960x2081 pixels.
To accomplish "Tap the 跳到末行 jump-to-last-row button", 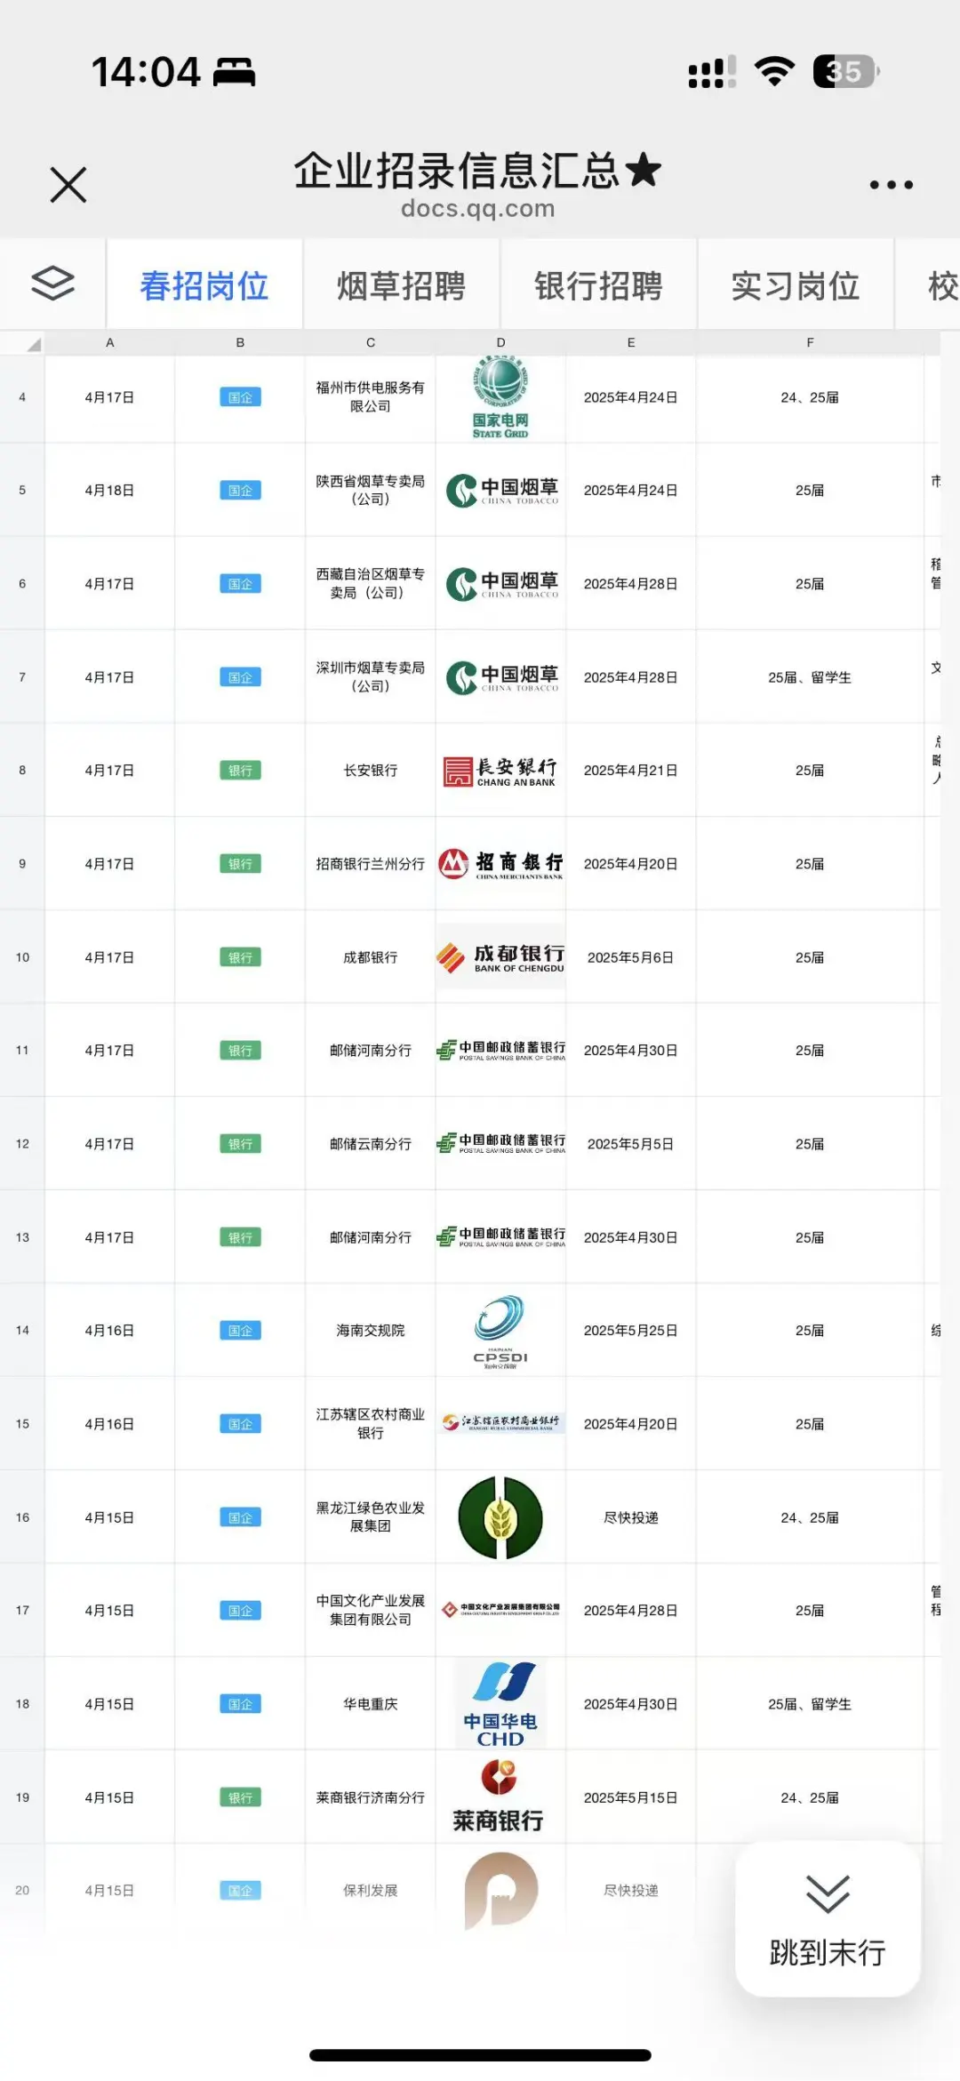I will pos(828,1919).
